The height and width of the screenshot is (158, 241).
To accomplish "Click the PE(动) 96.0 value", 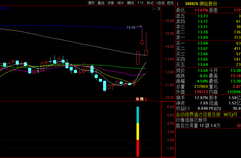I will [237, 109].
